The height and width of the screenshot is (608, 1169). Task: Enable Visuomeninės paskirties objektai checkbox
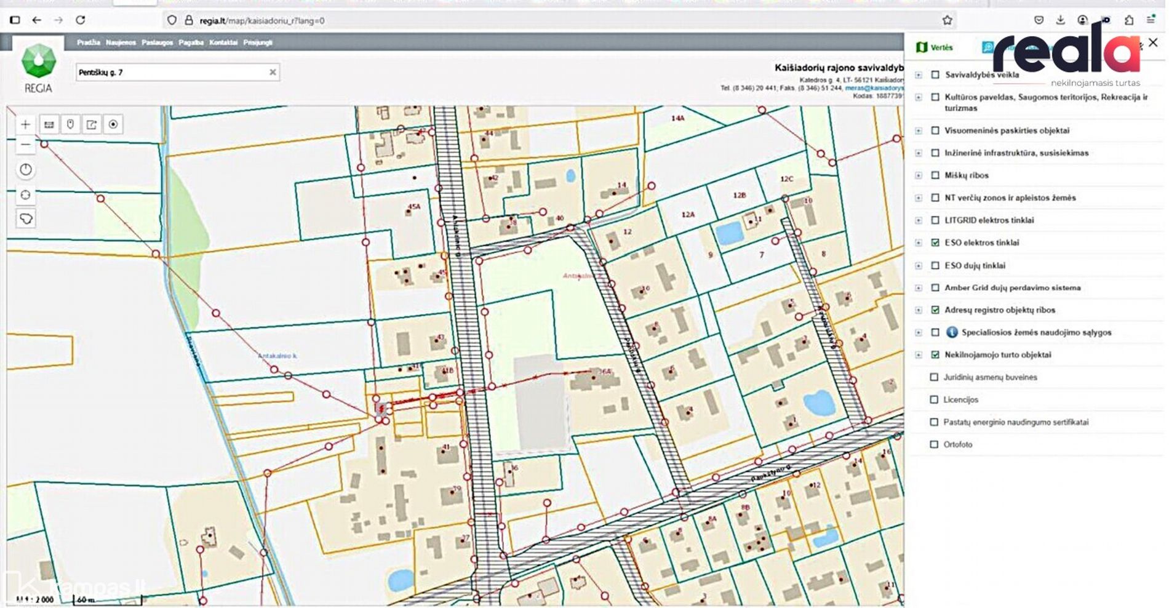935,130
